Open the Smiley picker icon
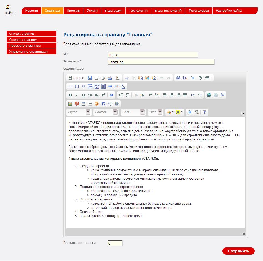The image size is (263, 261). pos(97,104)
